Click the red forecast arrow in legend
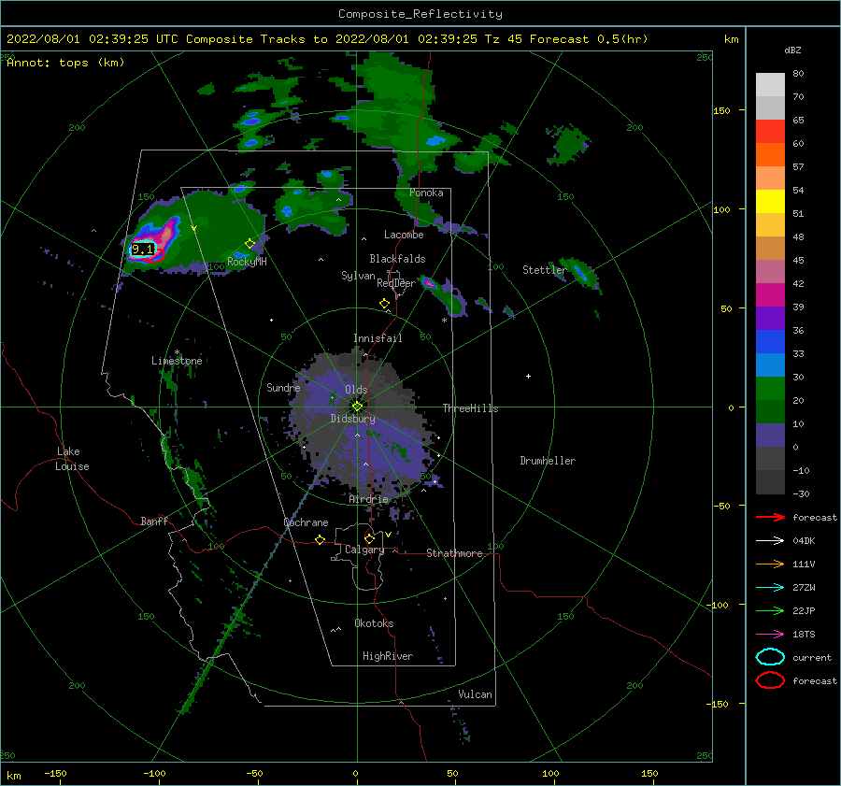The image size is (841, 786). point(770,517)
